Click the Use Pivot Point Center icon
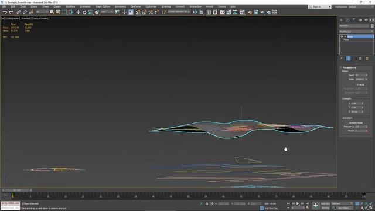The height and width of the screenshot is (211, 375). coord(117,12)
